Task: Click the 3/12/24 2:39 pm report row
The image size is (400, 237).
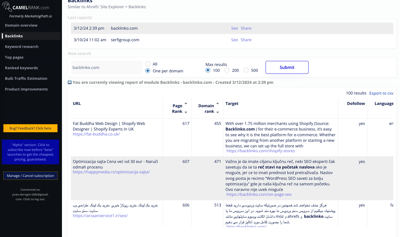Action: 232,28
